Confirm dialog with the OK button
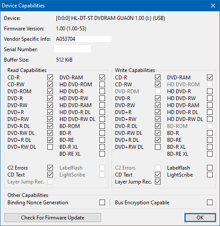Screen dimensions: 220x226 point(200,217)
